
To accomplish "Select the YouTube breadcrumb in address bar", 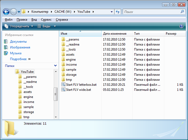I will [84, 12].
